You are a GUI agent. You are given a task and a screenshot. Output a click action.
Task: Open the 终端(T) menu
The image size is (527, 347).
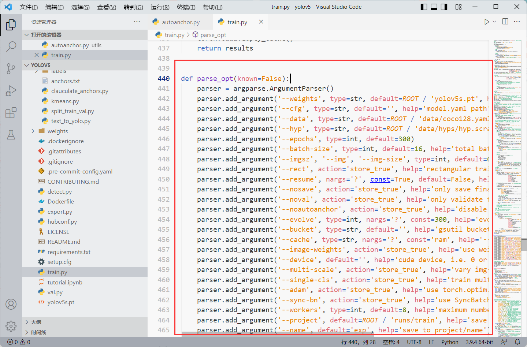point(186,7)
